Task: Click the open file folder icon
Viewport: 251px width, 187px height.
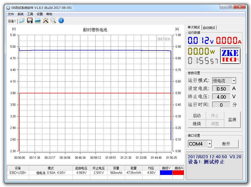Action: click(x=22, y=21)
